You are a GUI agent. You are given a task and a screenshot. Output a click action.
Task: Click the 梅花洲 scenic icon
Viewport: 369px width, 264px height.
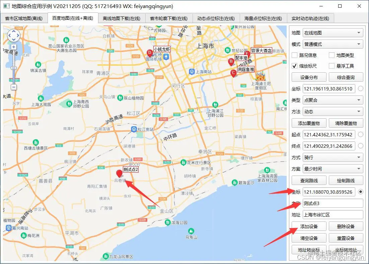click(x=23, y=235)
